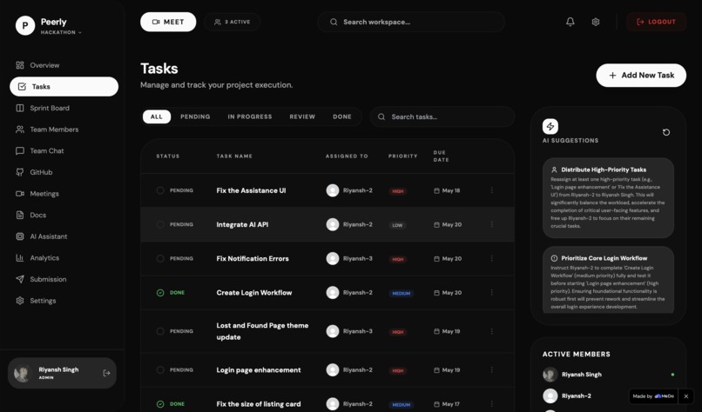This screenshot has width=702, height=412.
Task: Start a meeting with the Meet button
Action: [x=168, y=22]
